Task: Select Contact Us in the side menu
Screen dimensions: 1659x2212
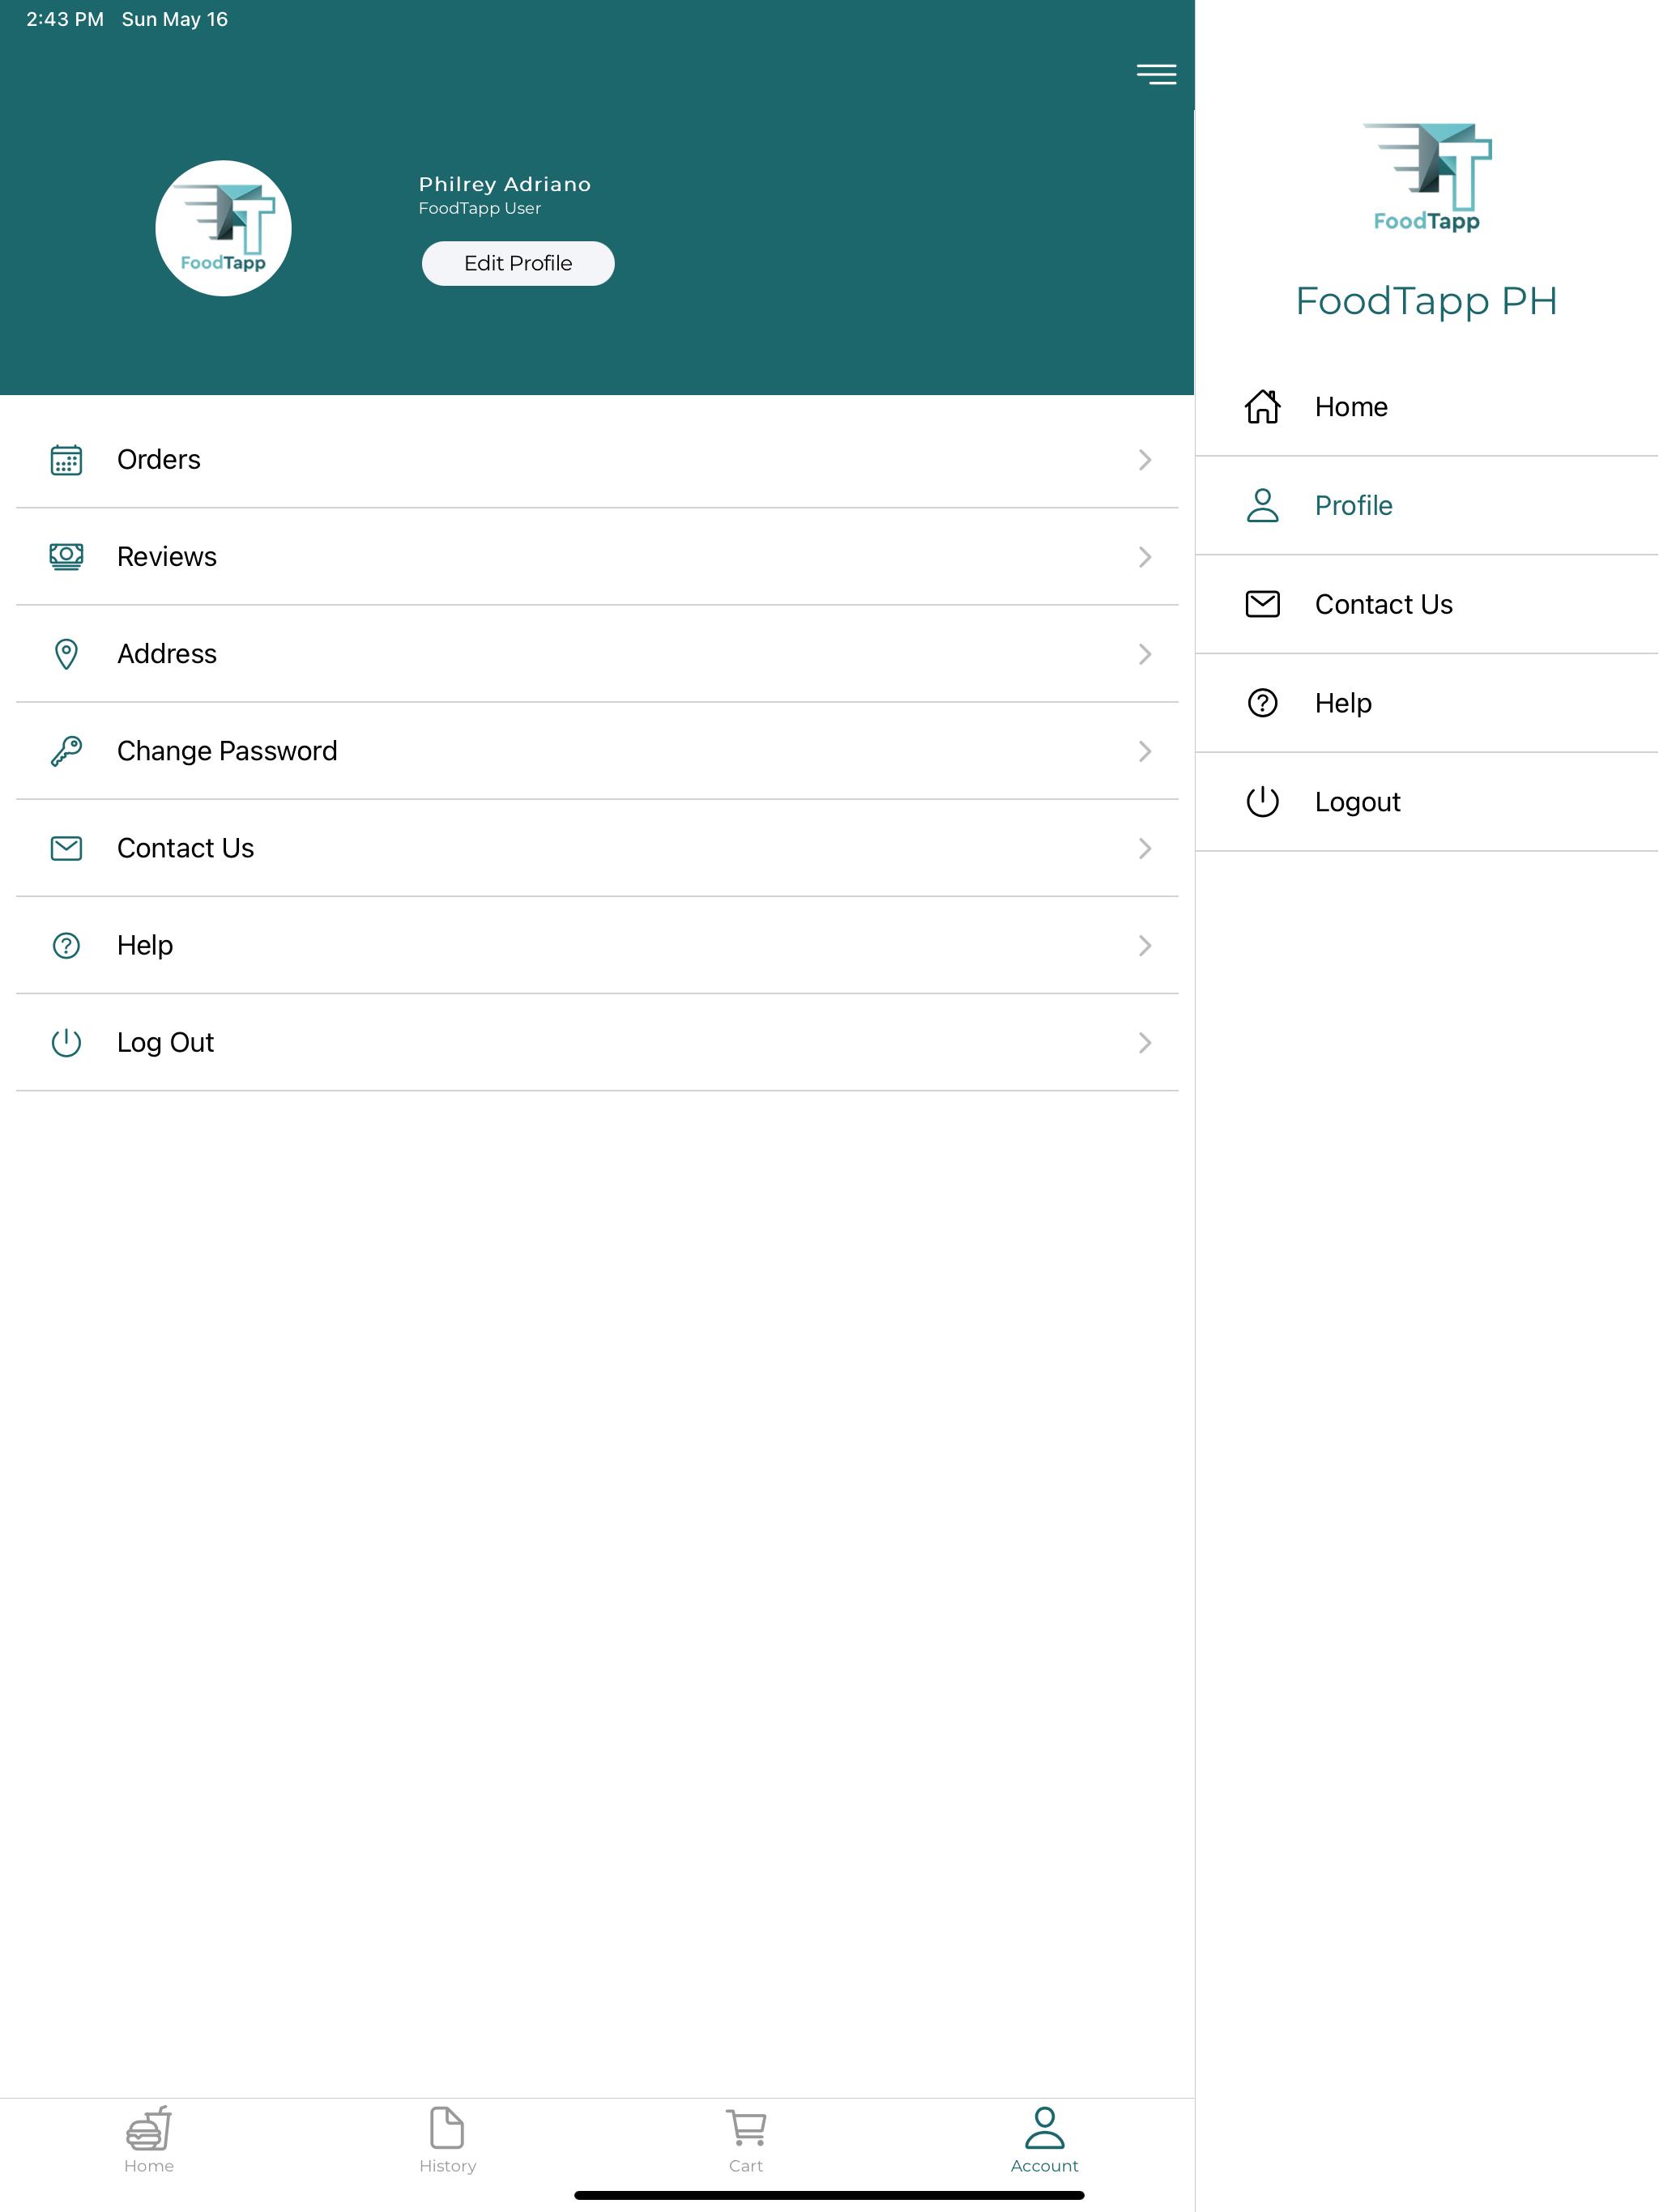Action: (x=1427, y=604)
